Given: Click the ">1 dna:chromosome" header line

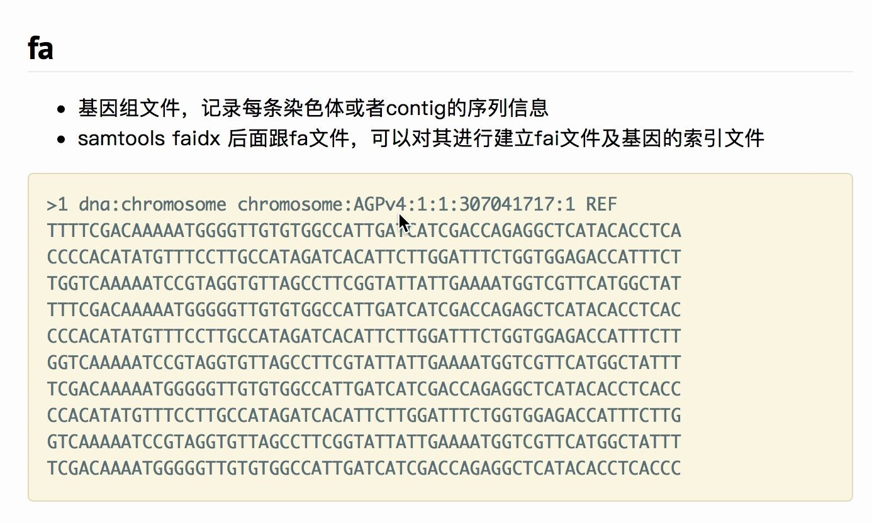Looking at the screenshot, I should pos(332,204).
